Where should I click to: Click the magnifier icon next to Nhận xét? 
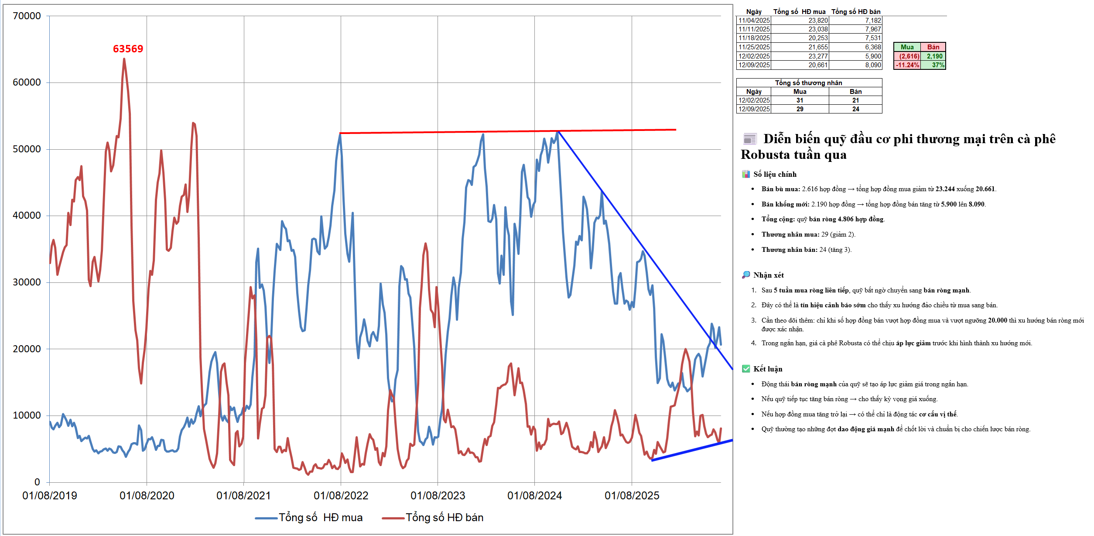(746, 275)
